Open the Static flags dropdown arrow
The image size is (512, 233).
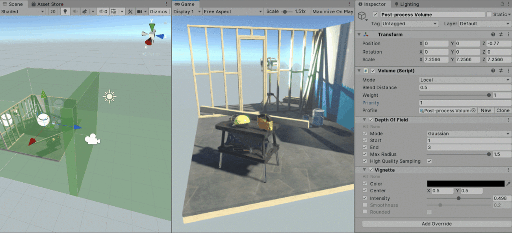pos(509,15)
